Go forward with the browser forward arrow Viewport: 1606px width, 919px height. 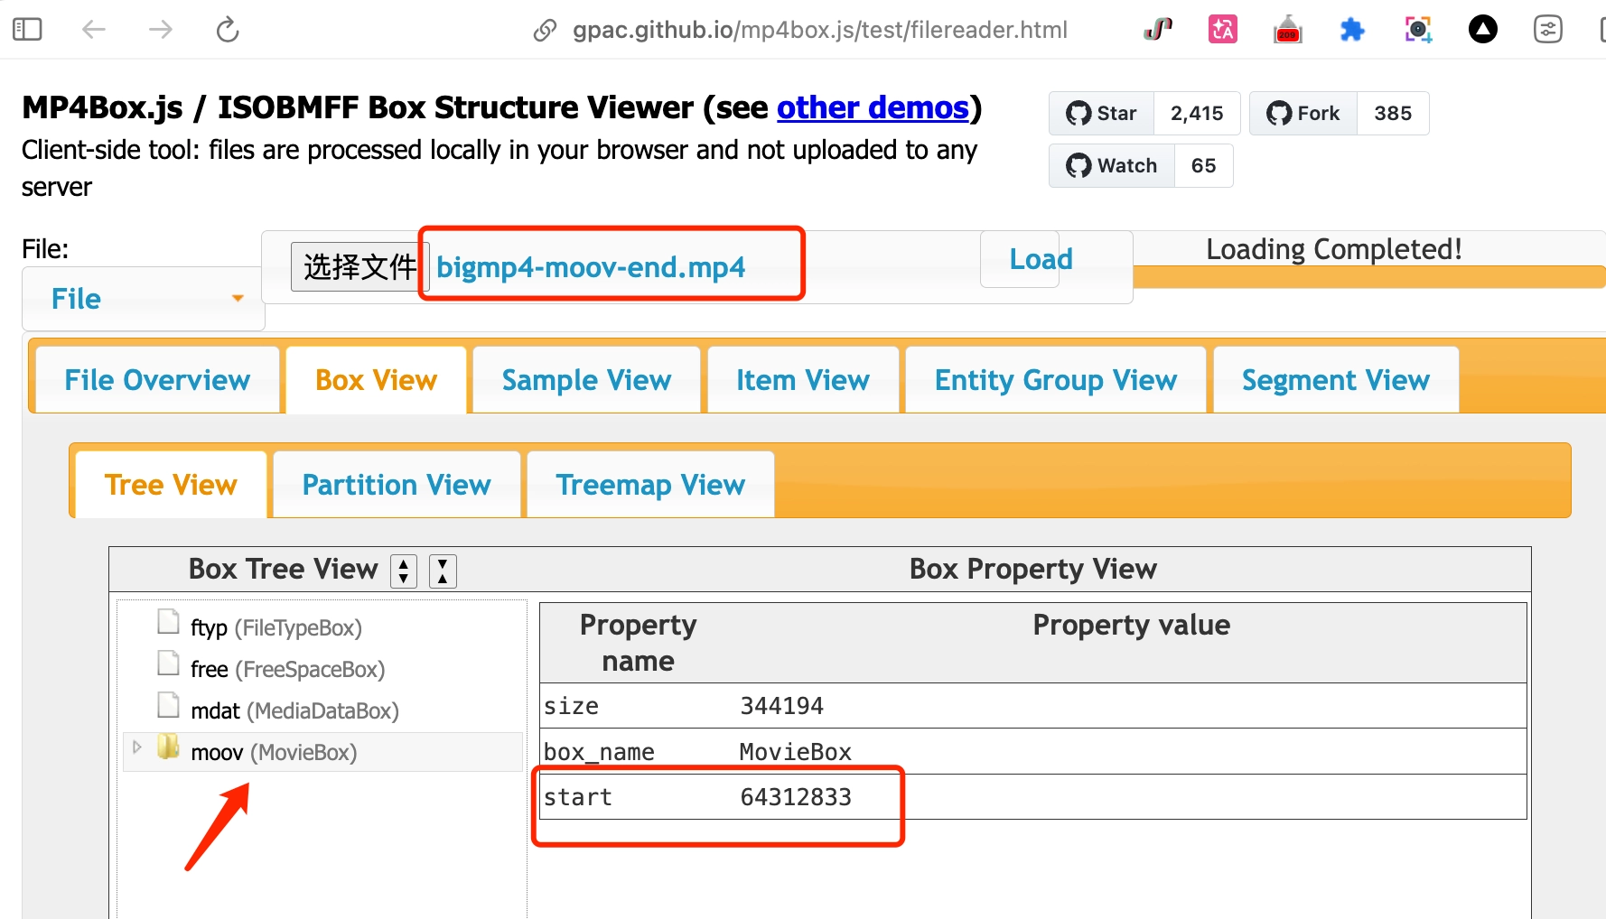click(161, 30)
